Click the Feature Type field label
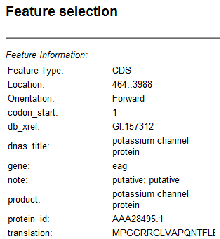 coord(35,70)
